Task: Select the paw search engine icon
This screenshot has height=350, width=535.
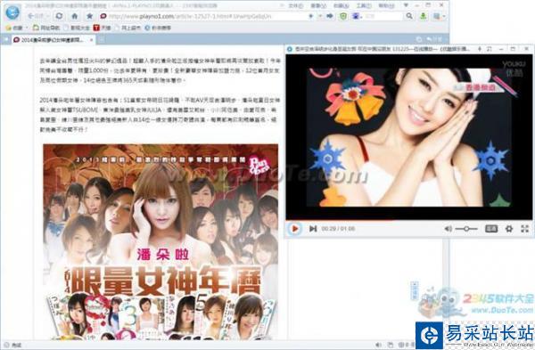Action: (x=355, y=16)
